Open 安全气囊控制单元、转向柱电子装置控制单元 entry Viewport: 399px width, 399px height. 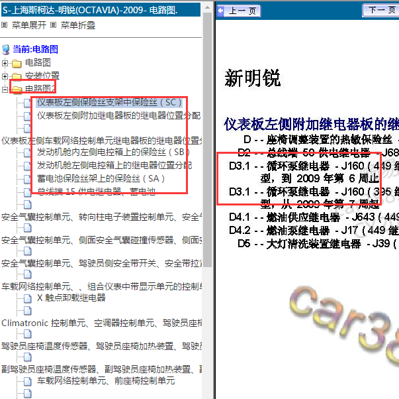(x=102, y=217)
